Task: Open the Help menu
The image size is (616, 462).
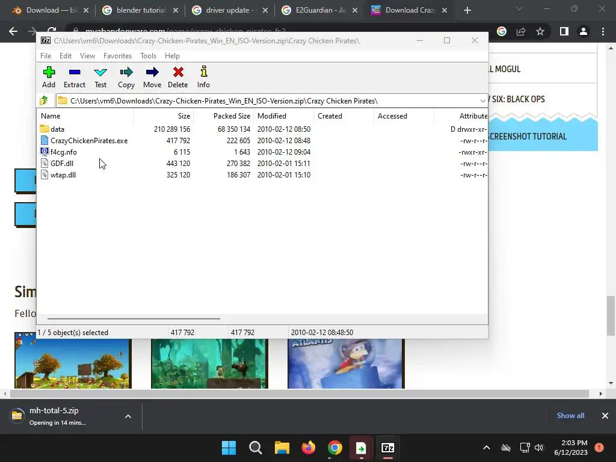Action: coord(172,56)
